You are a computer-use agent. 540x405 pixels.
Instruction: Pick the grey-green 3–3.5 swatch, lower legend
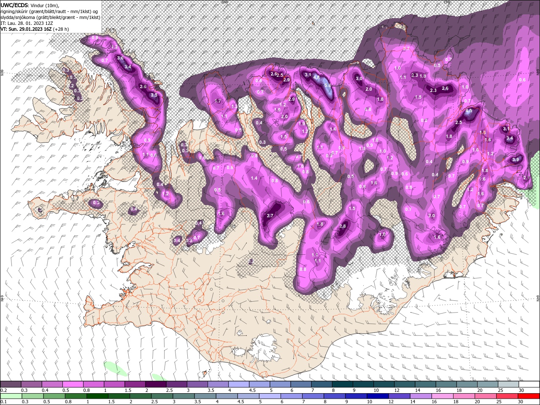click(184, 396)
